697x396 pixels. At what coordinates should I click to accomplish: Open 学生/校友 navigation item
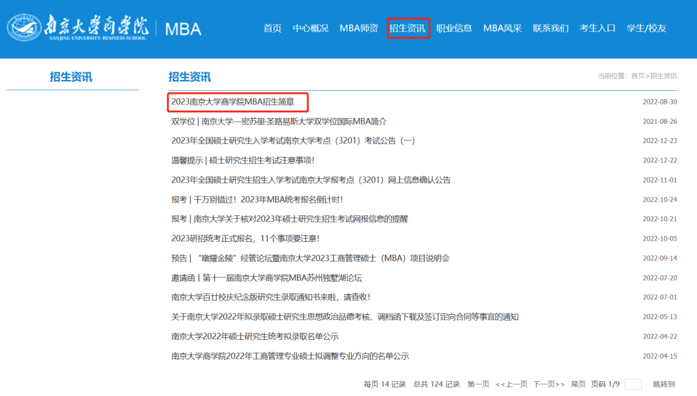point(646,28)
